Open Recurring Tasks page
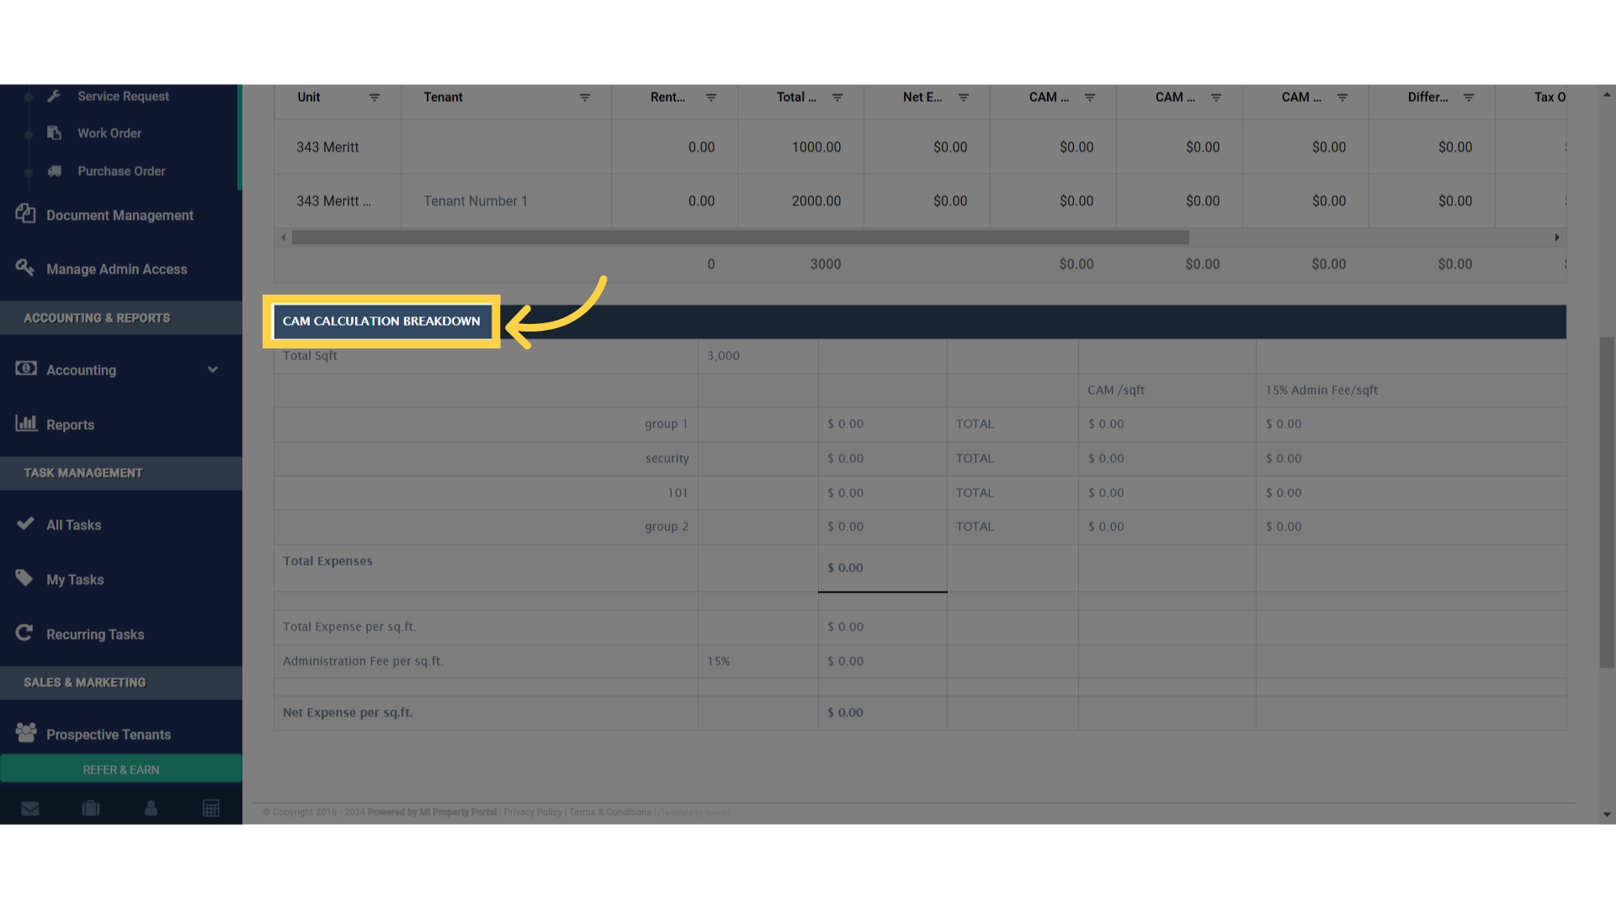The width and height of the screenshot is (1616, 909). click(95, 635)
